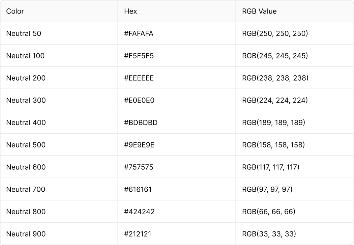Screen dimensions: 354x245
Task: Click the RGB(33, 33, 33) cell
Action: (269, 234)
